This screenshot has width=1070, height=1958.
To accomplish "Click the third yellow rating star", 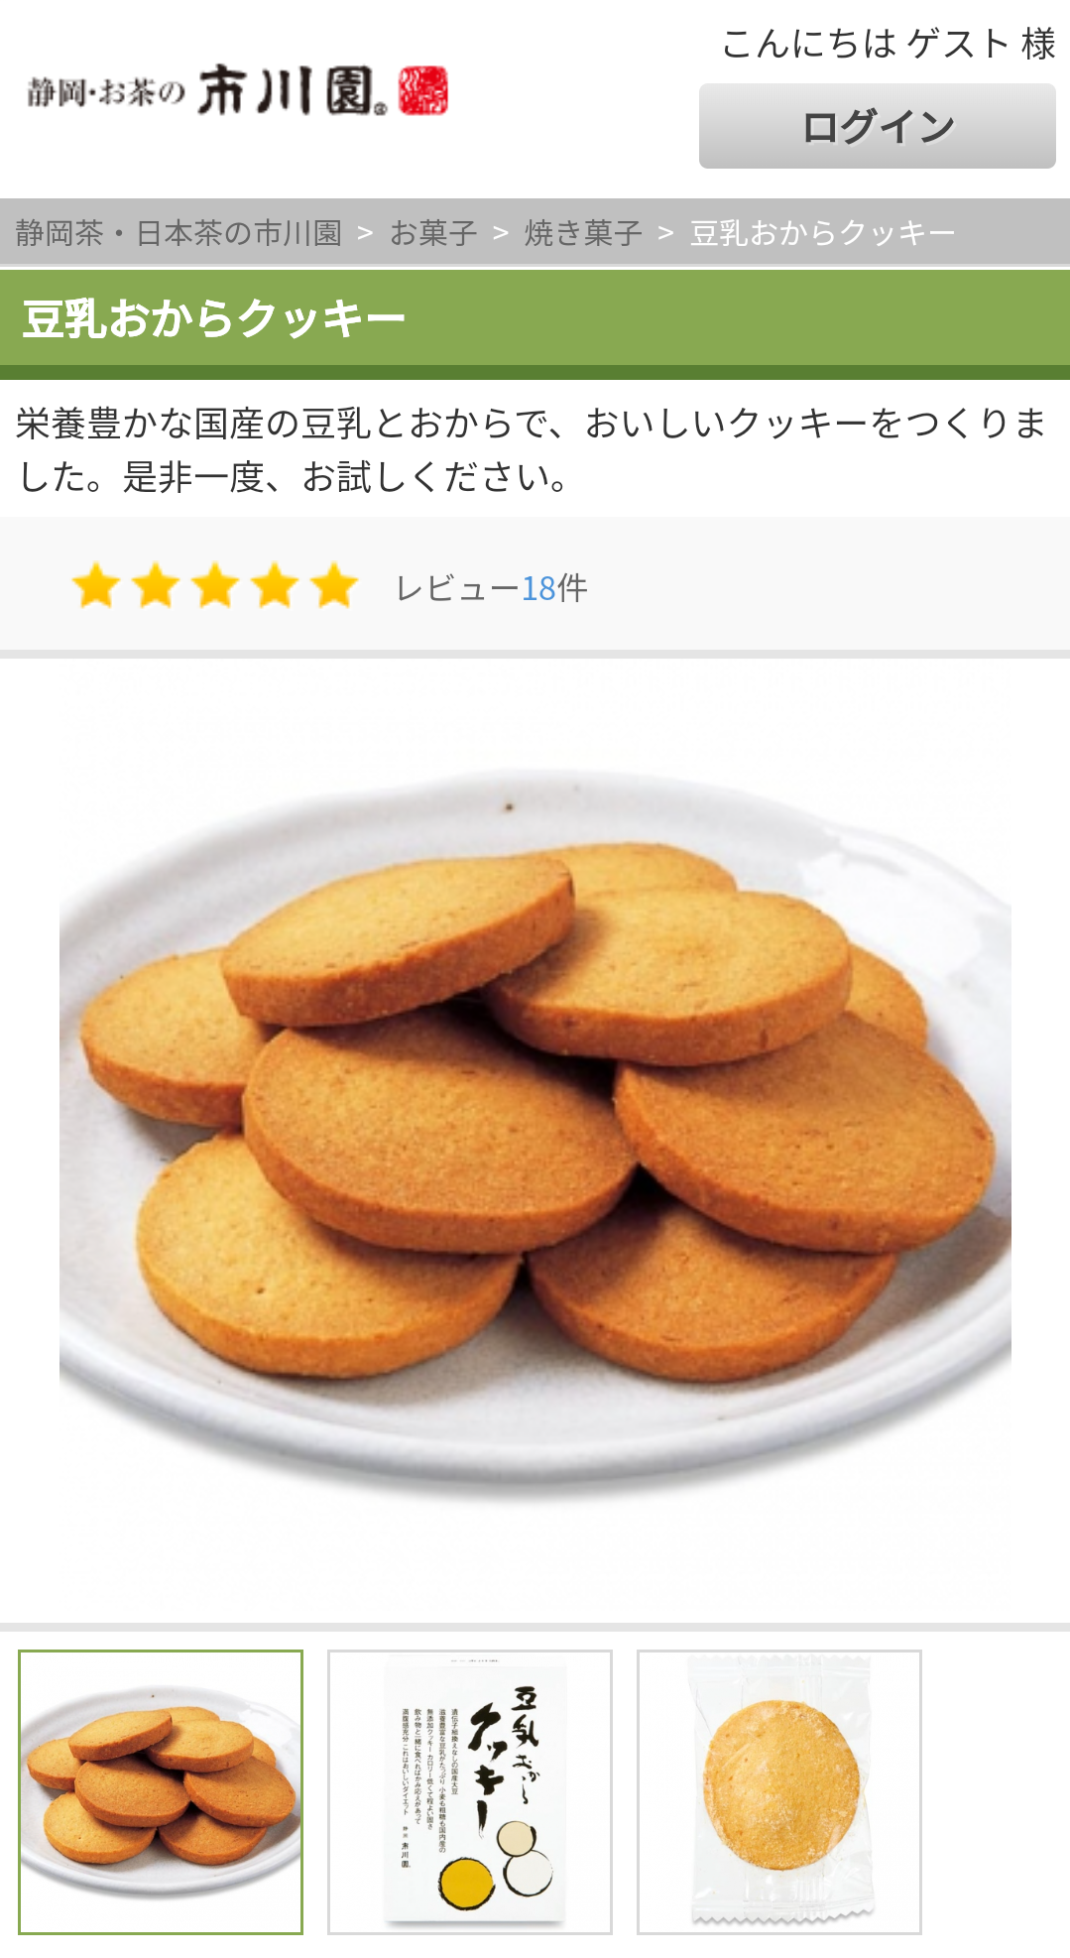I will [x=215, y=586].
